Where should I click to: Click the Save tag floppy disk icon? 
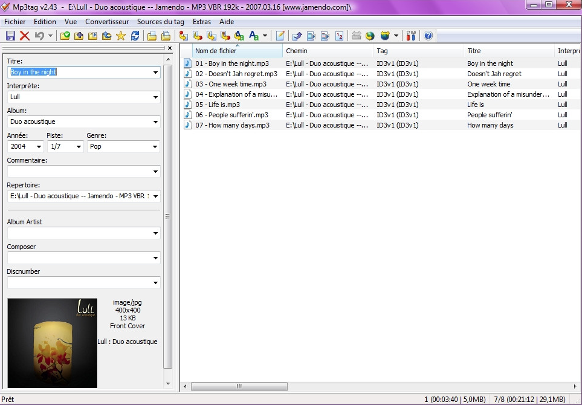pos(10,36)
